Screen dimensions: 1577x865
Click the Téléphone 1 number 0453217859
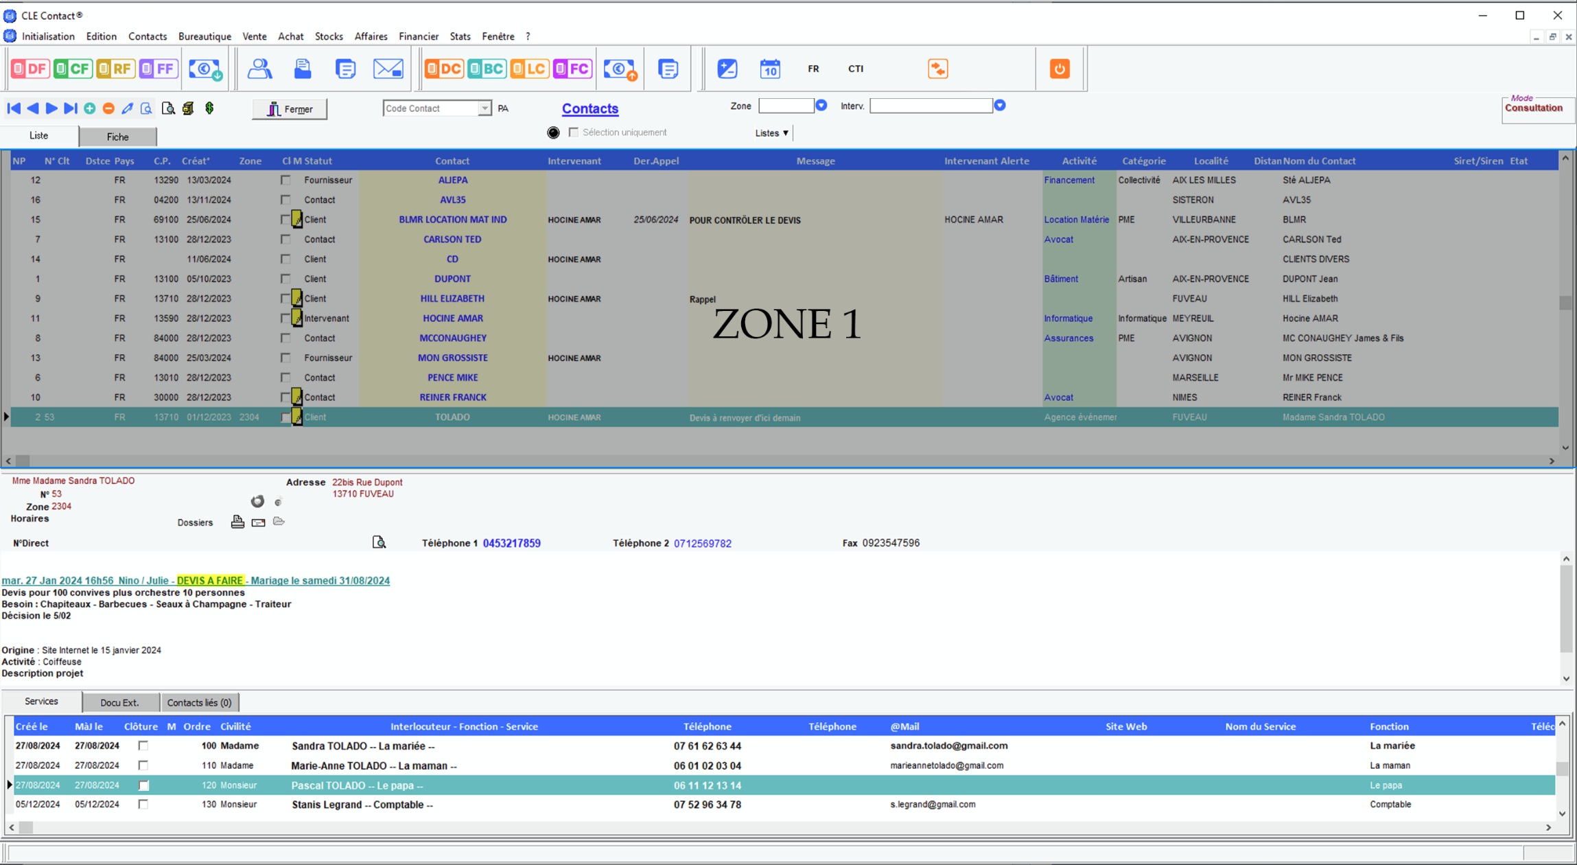pos(512,543)
